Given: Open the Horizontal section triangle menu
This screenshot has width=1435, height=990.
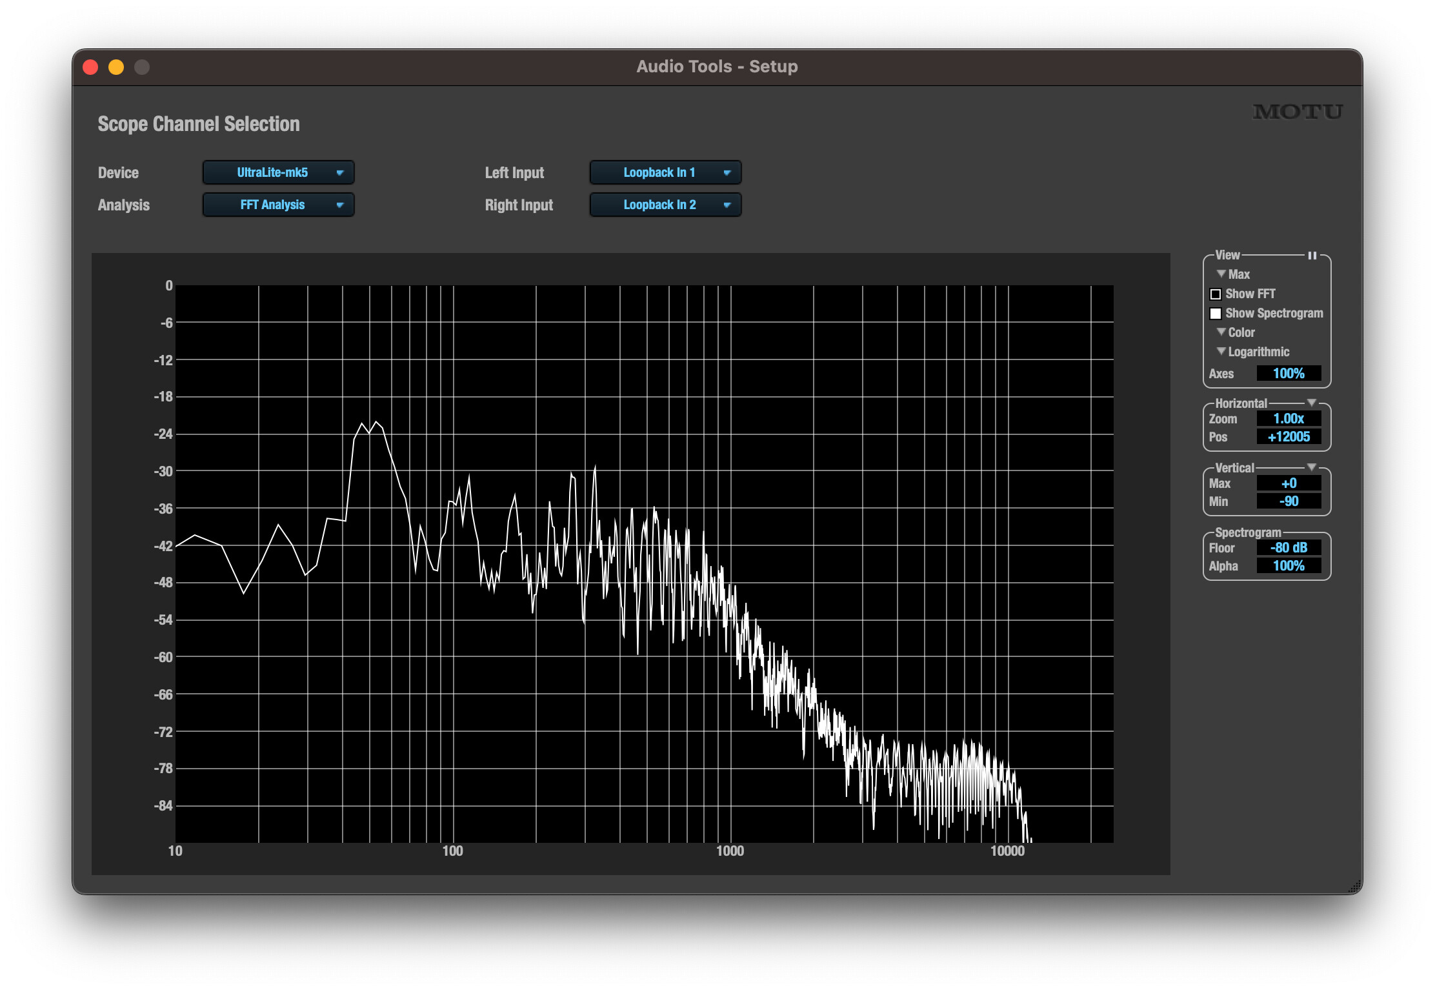Looking at the screenshot, I should coord(1311,403).
